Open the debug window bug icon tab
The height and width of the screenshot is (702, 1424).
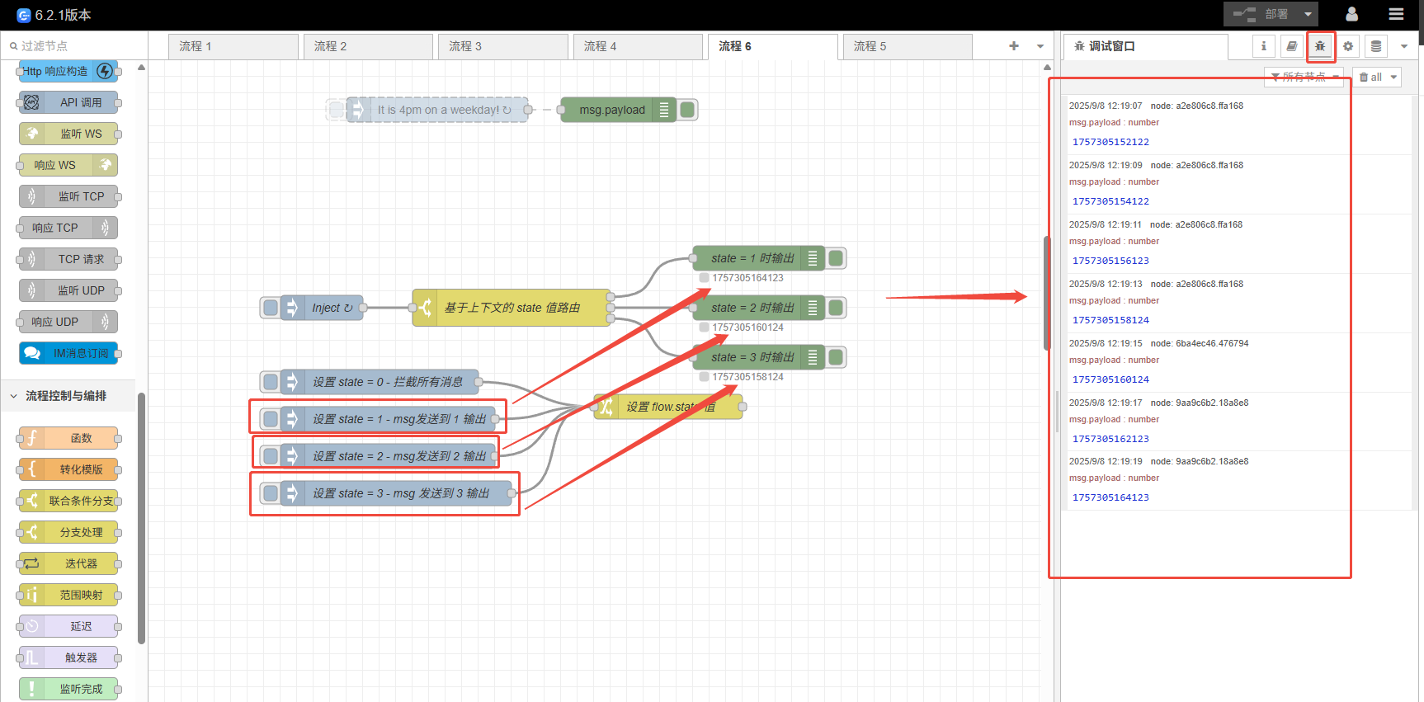[x=1320, y=46]
